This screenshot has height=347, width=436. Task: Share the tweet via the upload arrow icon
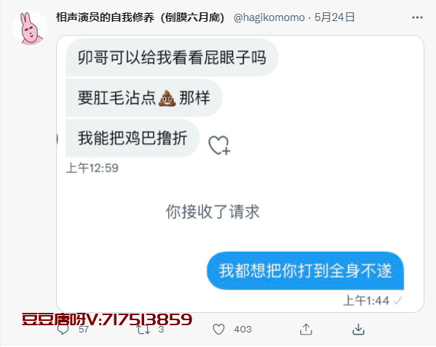306,330
